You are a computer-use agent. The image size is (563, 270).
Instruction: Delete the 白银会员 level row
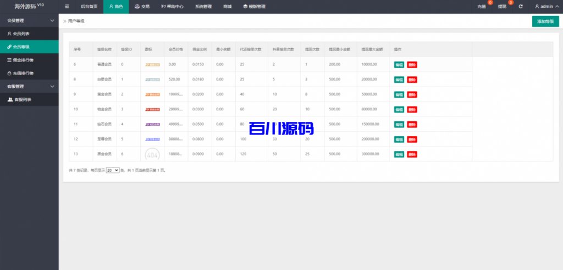(412, 80)
